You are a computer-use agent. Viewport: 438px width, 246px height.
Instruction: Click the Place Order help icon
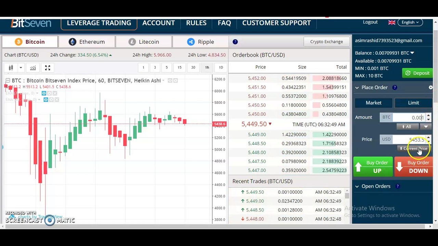[395, 87]
